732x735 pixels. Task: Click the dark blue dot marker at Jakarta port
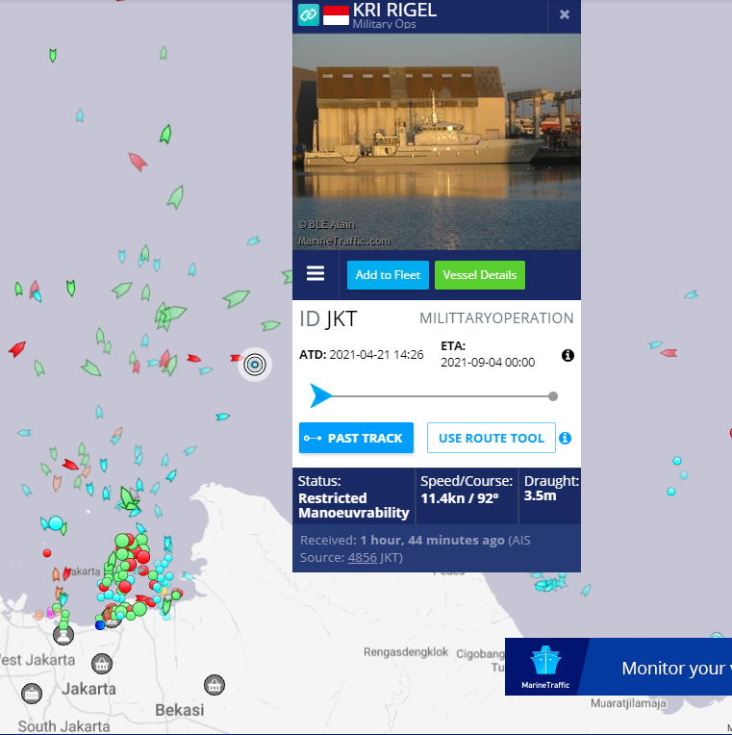(x=100, y=624)
